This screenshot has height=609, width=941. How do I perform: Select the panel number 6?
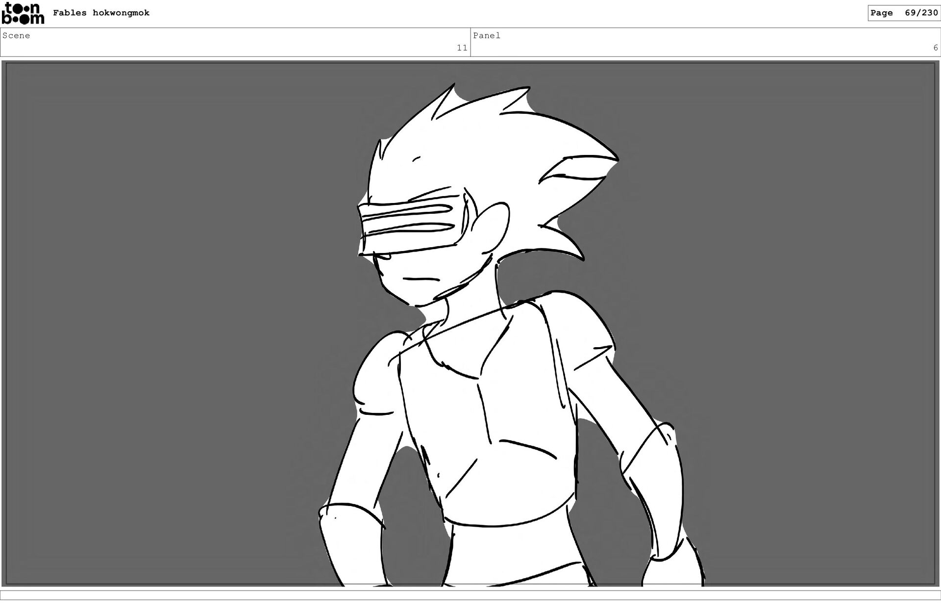pos(935,48)
